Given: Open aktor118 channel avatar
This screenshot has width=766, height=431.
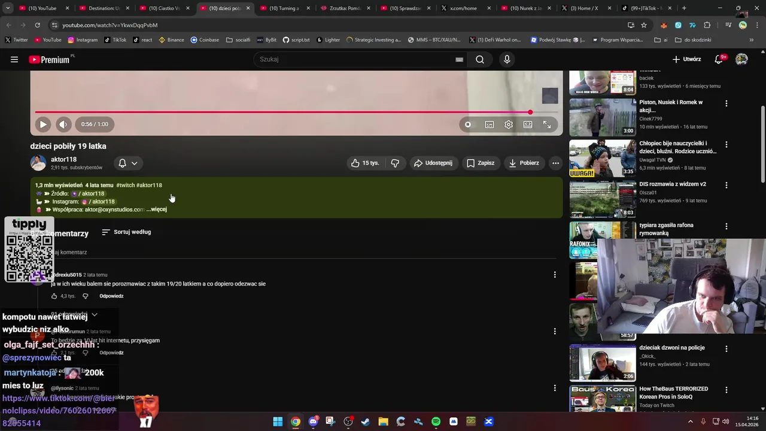Looking at the screenshot, I should pos(38,163).
